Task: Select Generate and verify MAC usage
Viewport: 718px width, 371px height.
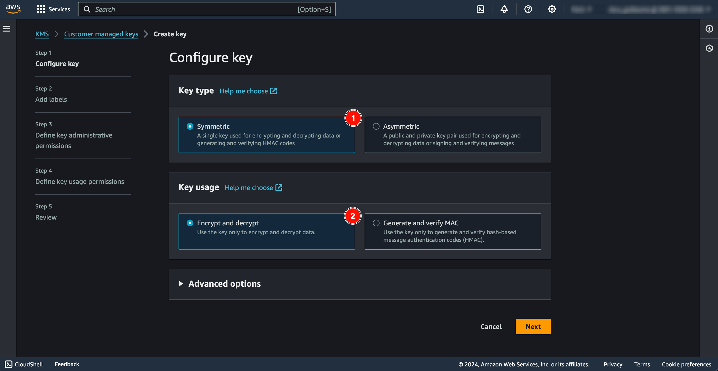Action: [x=453, y=231]
